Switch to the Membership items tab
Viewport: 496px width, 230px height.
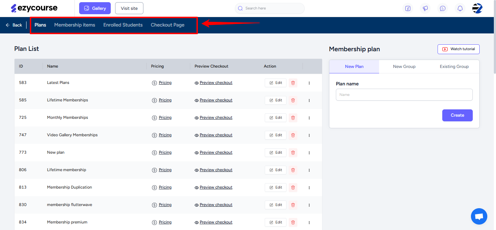tap(75, 25)
